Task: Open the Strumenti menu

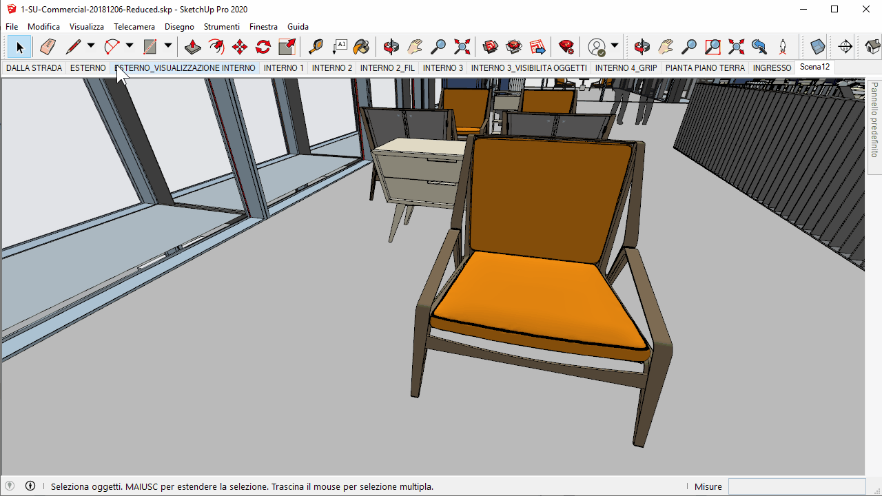Action: coord(222,27)
